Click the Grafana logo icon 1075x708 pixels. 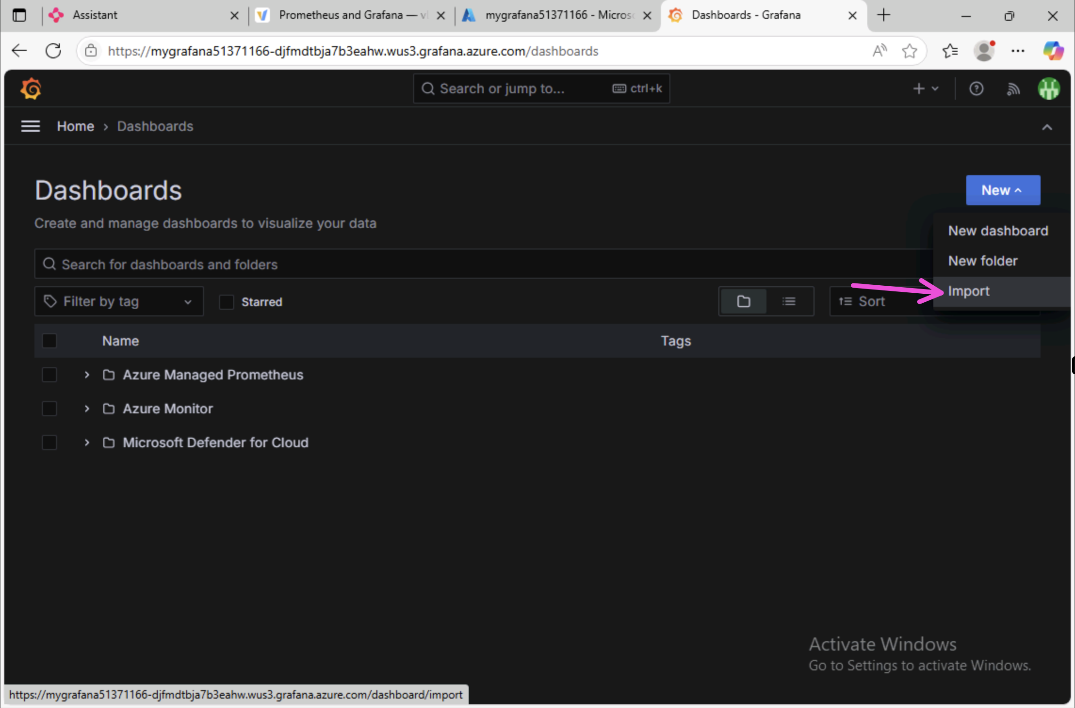pos(31,88)
